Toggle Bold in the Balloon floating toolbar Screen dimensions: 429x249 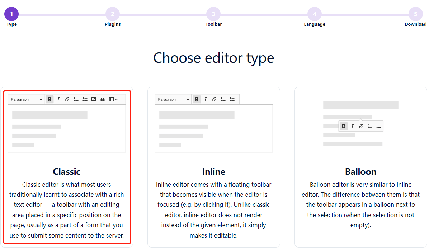pos(344,126)
